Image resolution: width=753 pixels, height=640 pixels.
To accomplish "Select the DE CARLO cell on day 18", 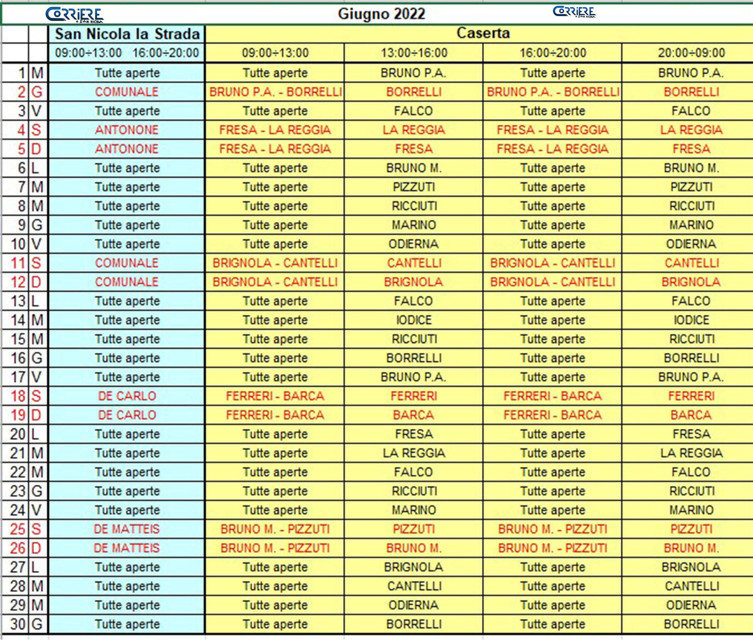I will [x=127, y=396].
